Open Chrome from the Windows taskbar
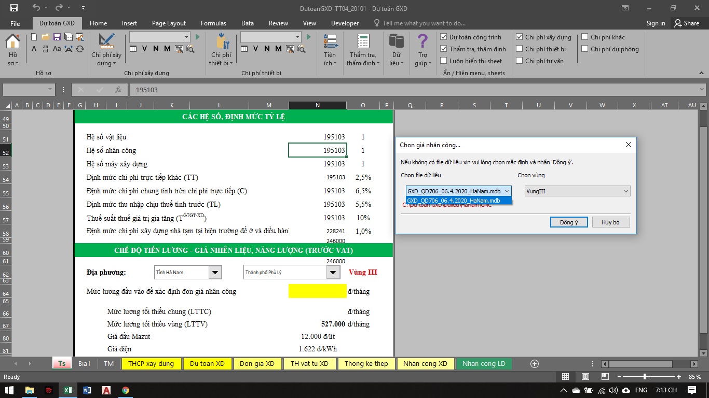This screenshot has height=398, width=709. point(126,390)
